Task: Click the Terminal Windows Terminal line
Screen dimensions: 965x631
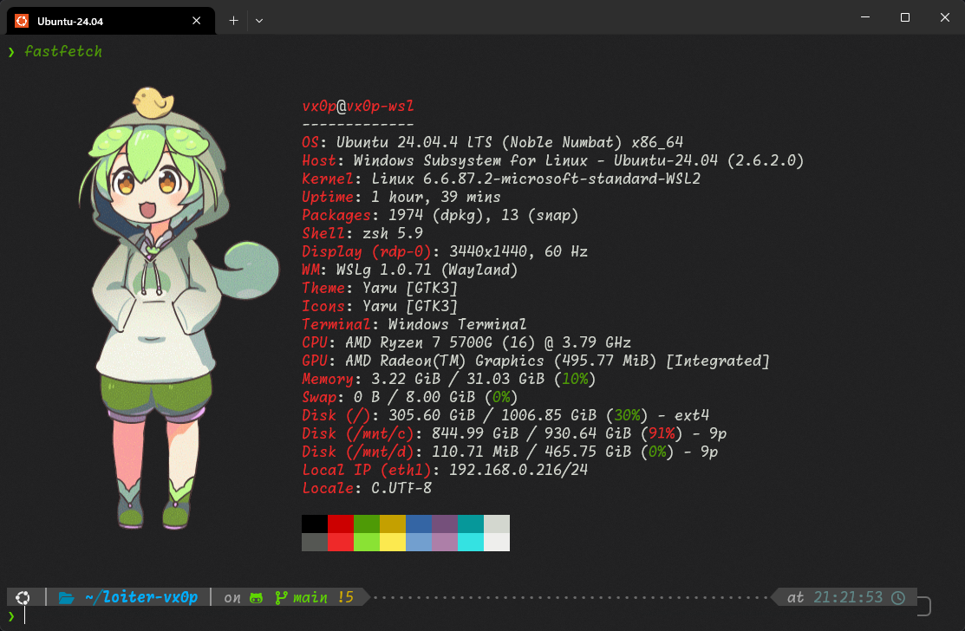Action: [x=414, y=325]
